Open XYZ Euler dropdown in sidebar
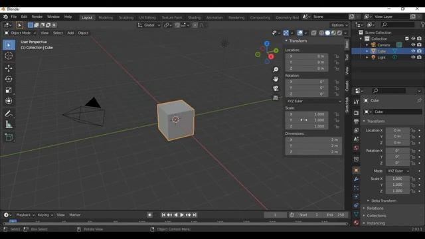The image size is (425, 239). [313, 101]
